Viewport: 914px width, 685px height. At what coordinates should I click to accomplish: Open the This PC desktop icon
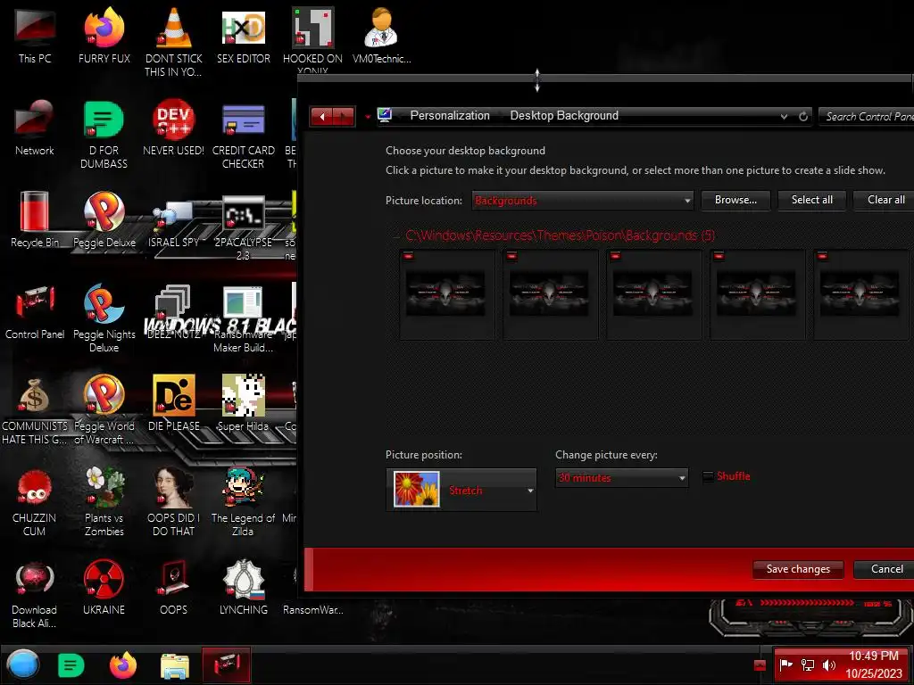35,36
